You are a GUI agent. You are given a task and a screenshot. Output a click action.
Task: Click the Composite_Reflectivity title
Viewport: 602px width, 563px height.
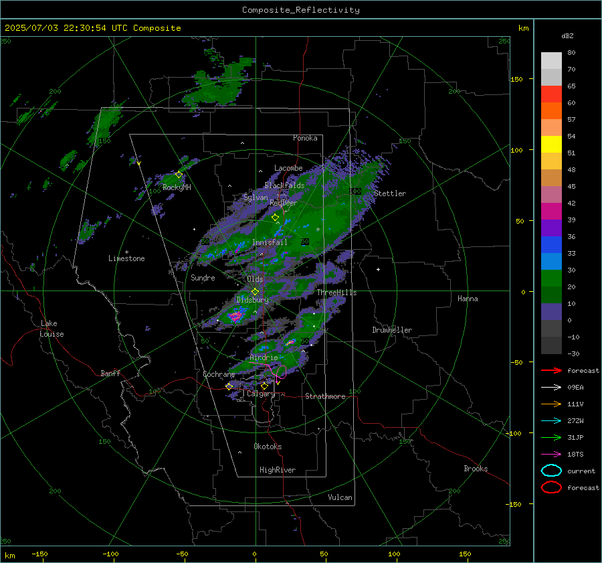(300, 10)
